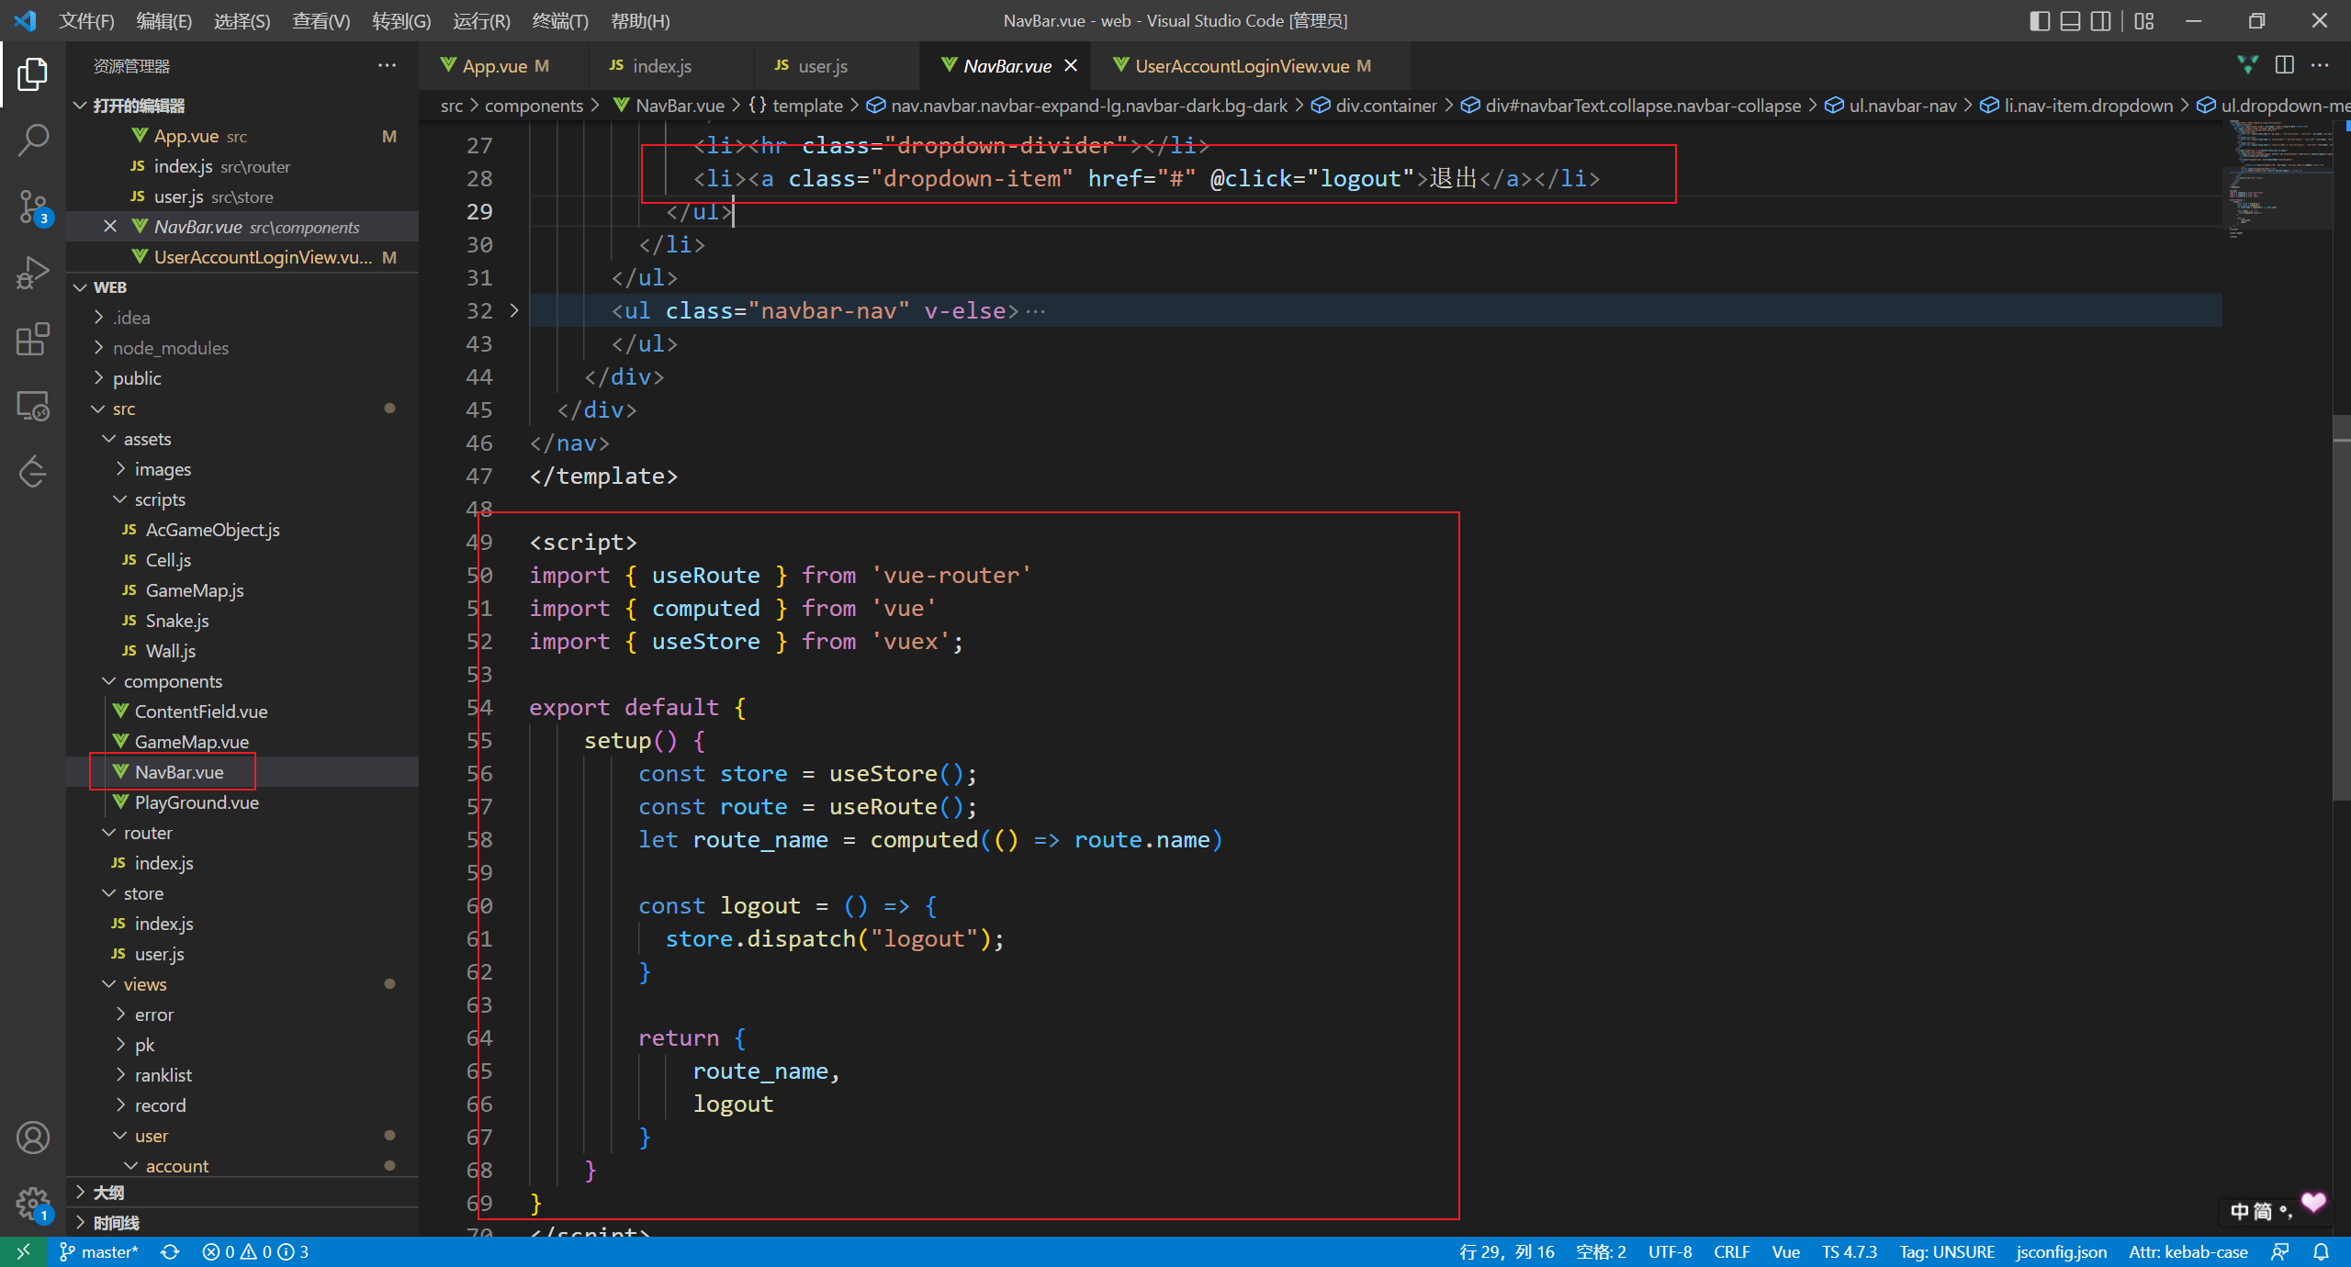This screenshot has height=1267, width=2351.
Task: Click the template breadcrumb segment
Action: click(x=795, y=106)
